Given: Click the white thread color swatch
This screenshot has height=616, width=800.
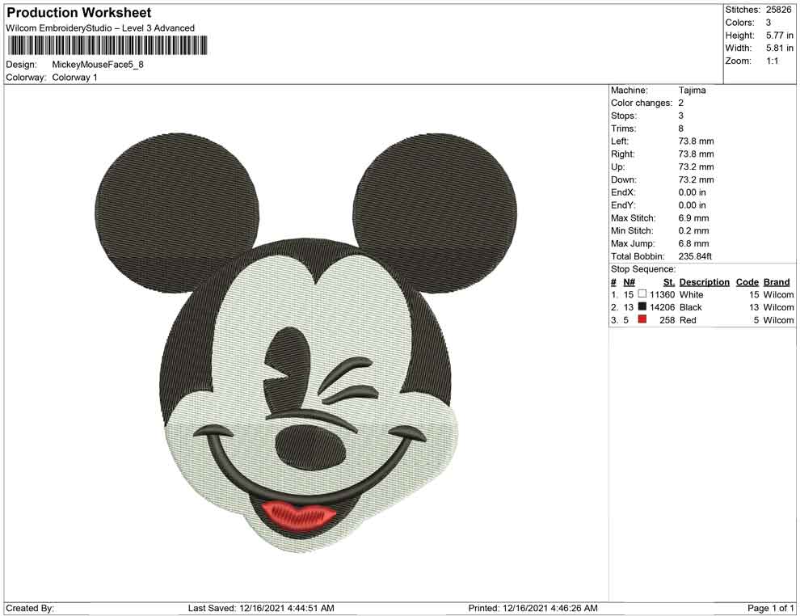Looking at the screenshot, I should coord(642,294).
